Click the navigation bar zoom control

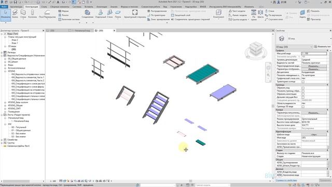pos(268,75)
